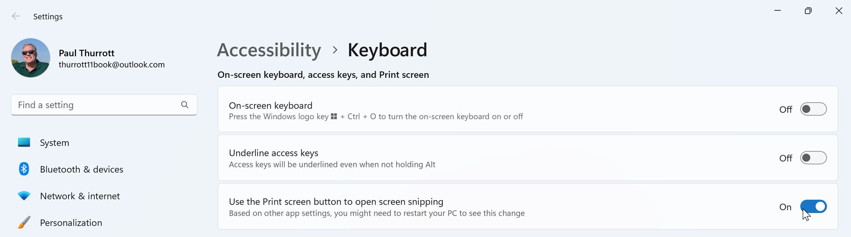Screen dimensions: 851x237
Task: Open the System settings category
Action: 55,143
